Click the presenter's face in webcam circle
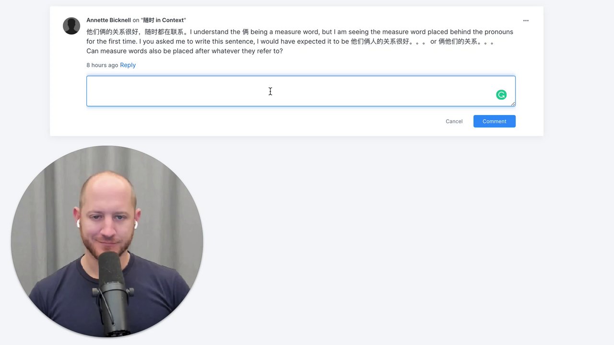This screenshot has width=614, height=345. pyautogui.click(x=106, y=218)
